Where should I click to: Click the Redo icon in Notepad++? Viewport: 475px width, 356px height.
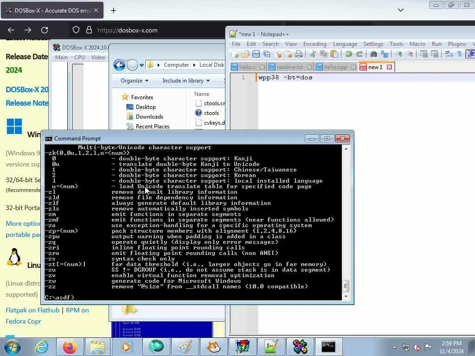(x=359, y=54)
